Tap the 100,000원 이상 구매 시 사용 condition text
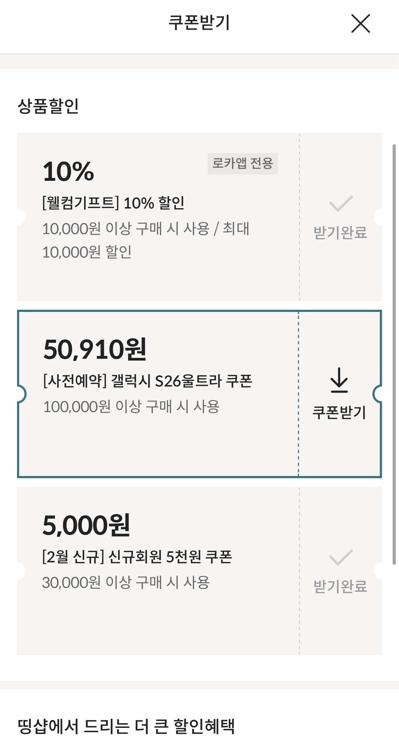The width and height of the screenshot is (399, 746). click(x=131, y=407)
